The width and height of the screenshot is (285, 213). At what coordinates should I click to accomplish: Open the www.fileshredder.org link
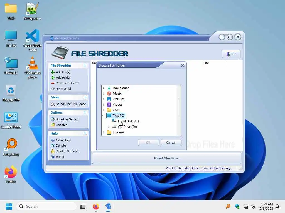[216, 168]
